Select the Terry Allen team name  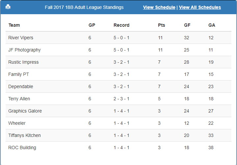19,99
